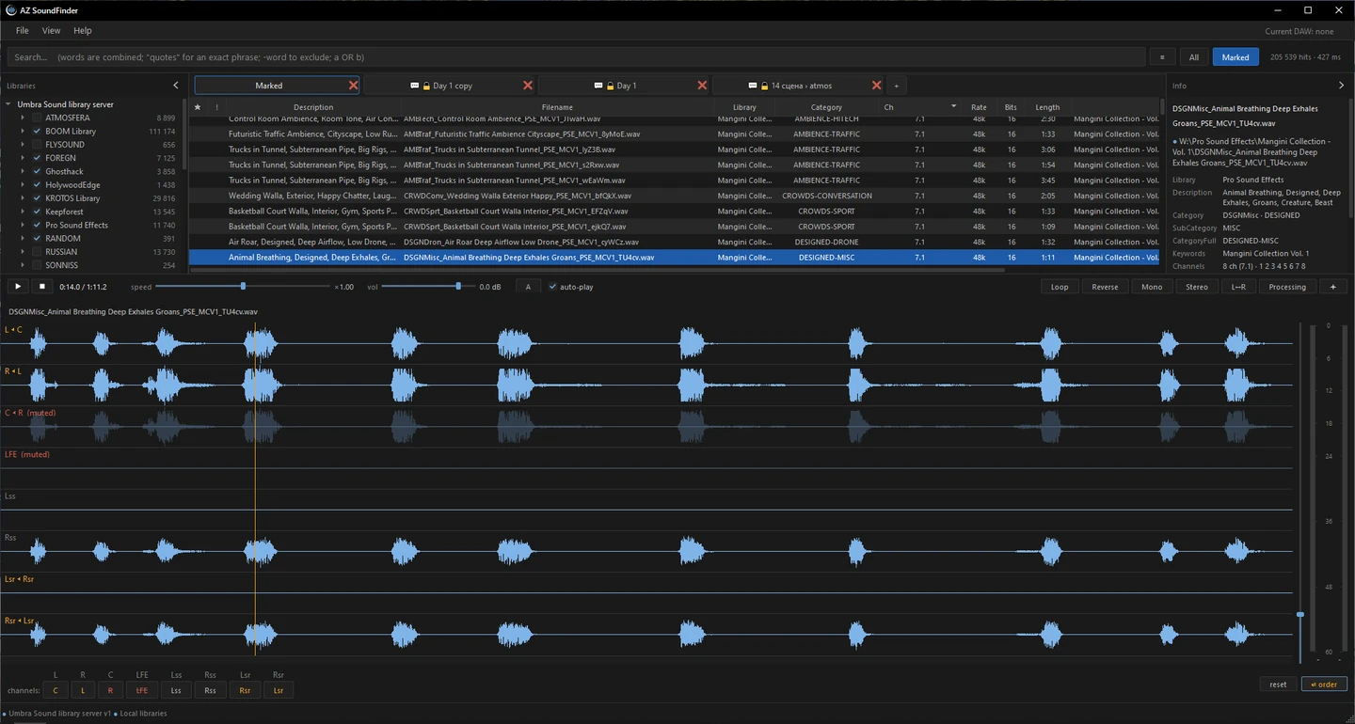Start playback with the play button
The height and width of the screenshot is (724, 1355).
(18, 287)
